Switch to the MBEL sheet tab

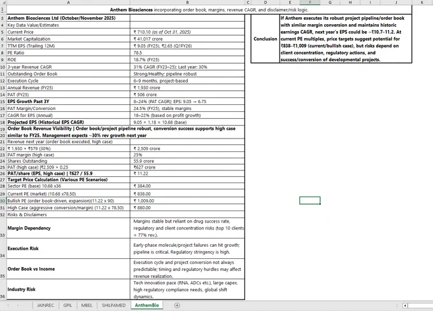click(x=87, y=305)
